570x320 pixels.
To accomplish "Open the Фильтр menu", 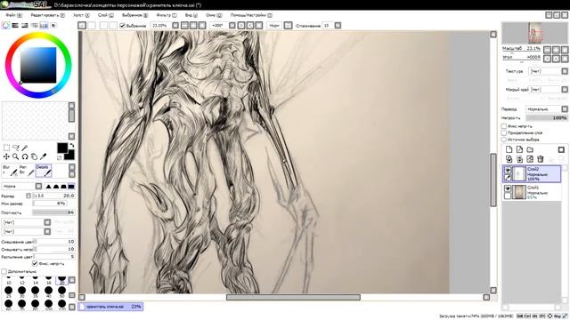I will [x=167, y=15].
